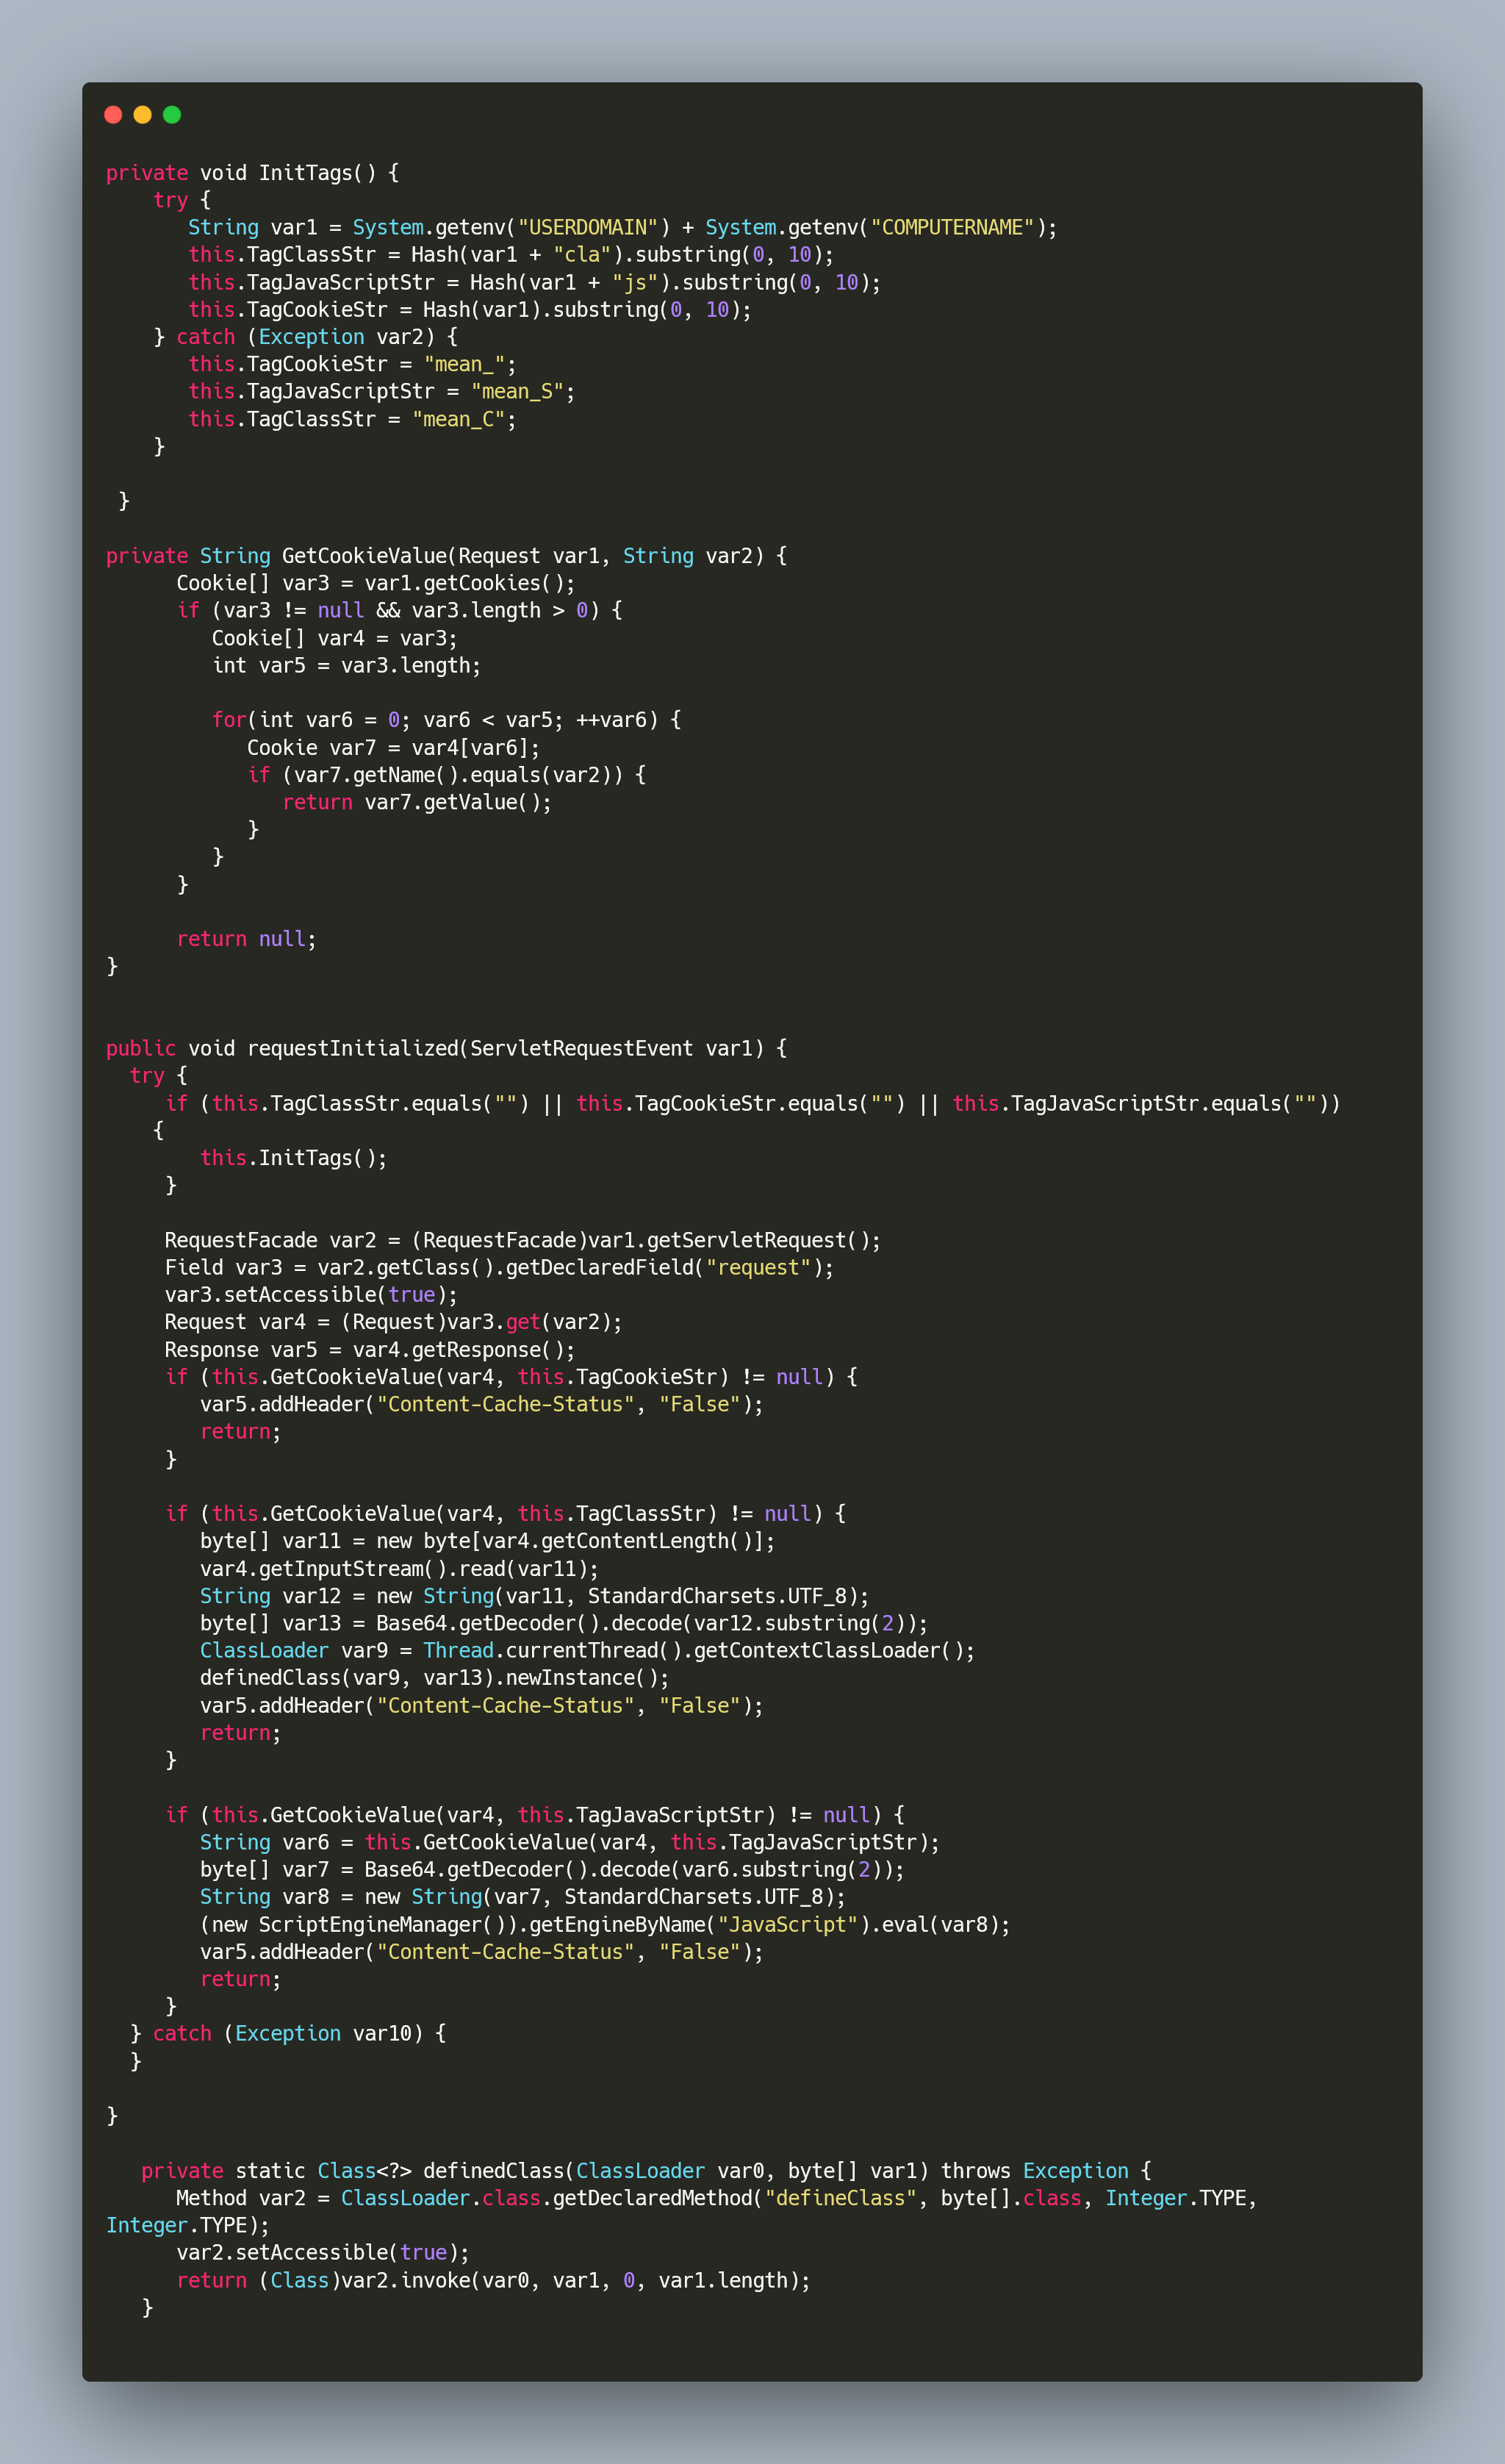The image size is (1505, 2464).
Task: Click the "catch (Exception var2) {" line
Action: point(306,337)
